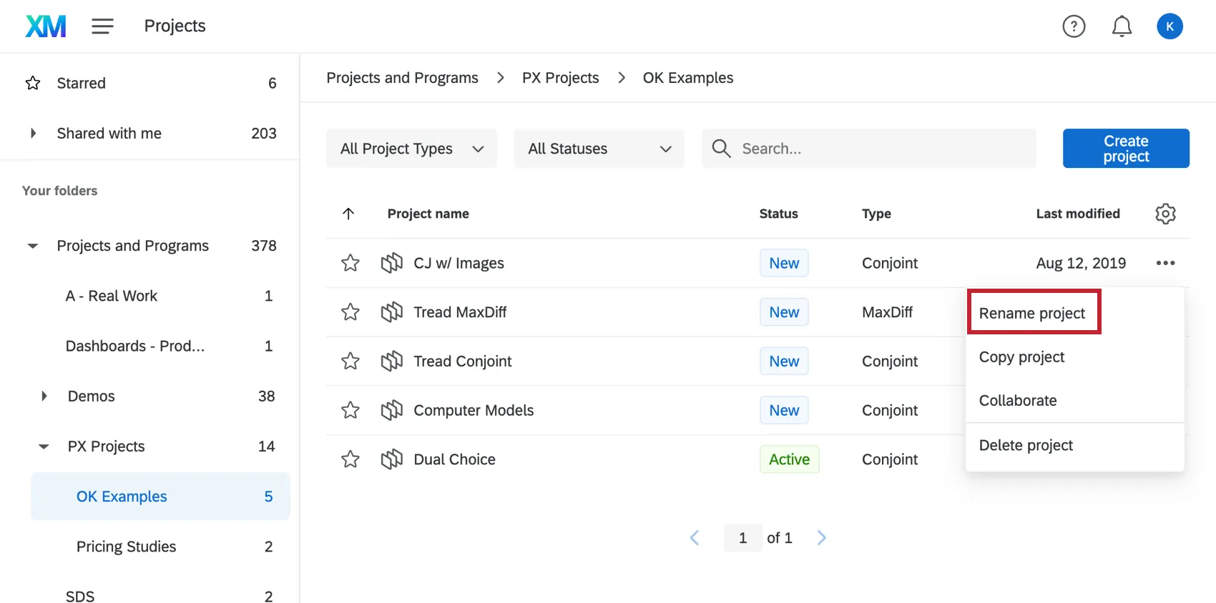
Task: Open the Pricing Studies folder
Action: [x=126, y=547]
